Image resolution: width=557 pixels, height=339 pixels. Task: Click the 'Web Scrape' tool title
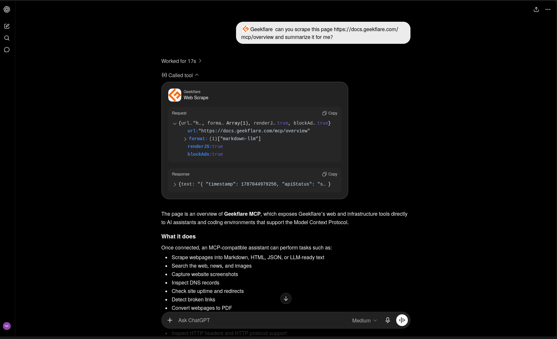pos(196,98)
